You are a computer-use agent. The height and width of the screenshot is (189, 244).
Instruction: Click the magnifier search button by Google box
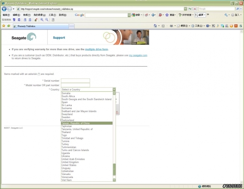238,9
